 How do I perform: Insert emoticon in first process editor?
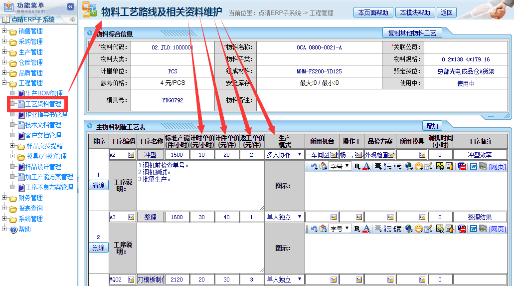click(418, 166)
